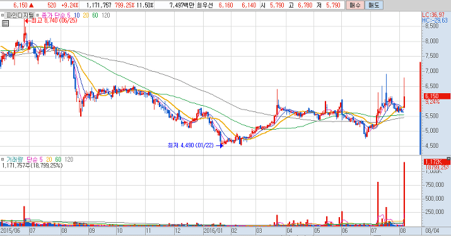Select the price 5-day moving average legend
Image resolution: width=451 pixels, height=236 pixels.
(69, 15)
